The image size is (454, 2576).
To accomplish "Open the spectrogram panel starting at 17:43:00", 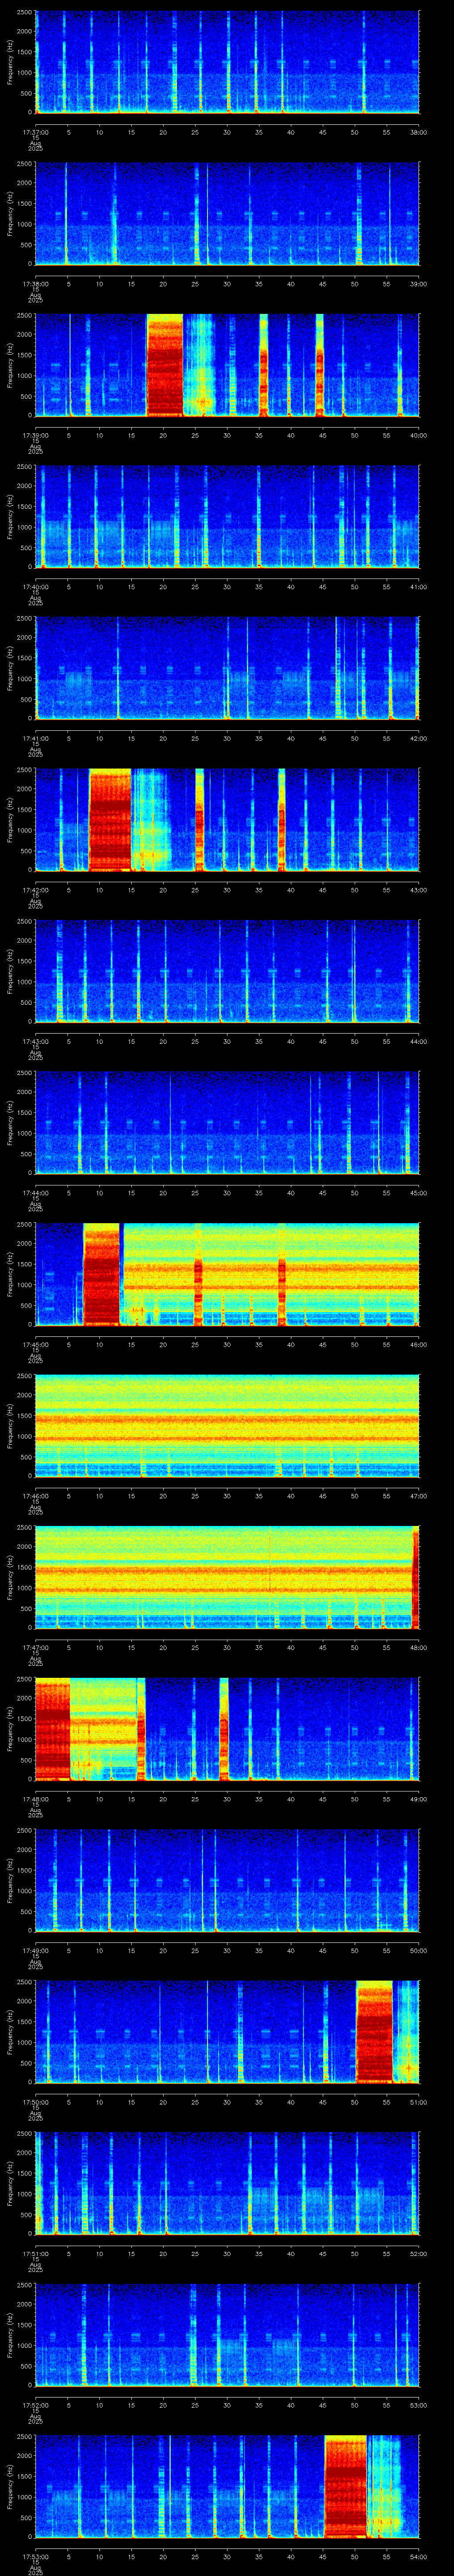I will click(227, 971).
